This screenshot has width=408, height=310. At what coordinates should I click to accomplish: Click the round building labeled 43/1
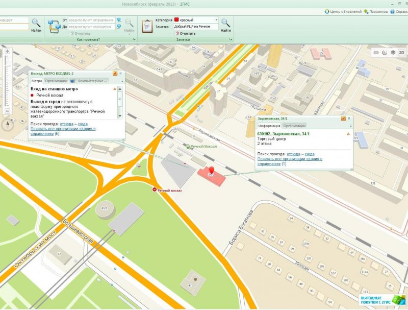point(105,209)
